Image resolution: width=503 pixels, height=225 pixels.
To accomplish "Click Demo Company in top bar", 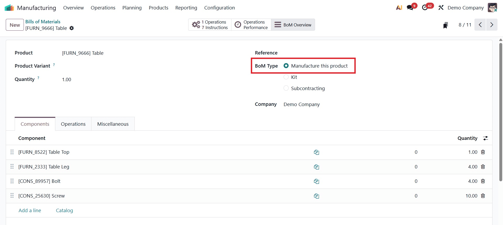I will [x=466, y=8].
